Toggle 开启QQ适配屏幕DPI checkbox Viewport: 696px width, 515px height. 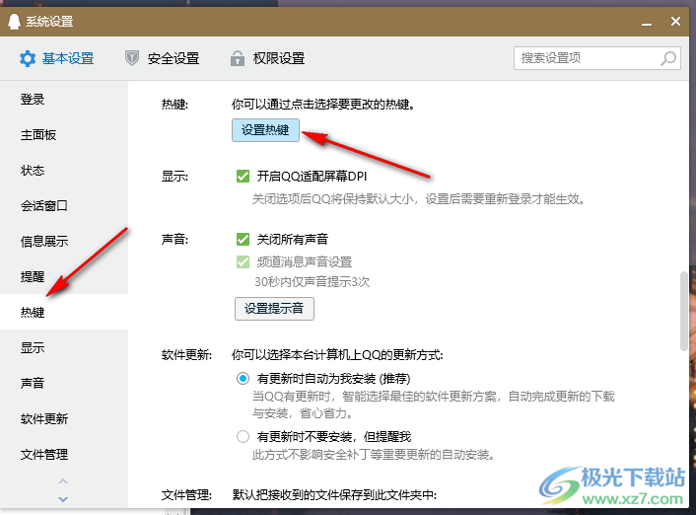click(x=243, y=177)
